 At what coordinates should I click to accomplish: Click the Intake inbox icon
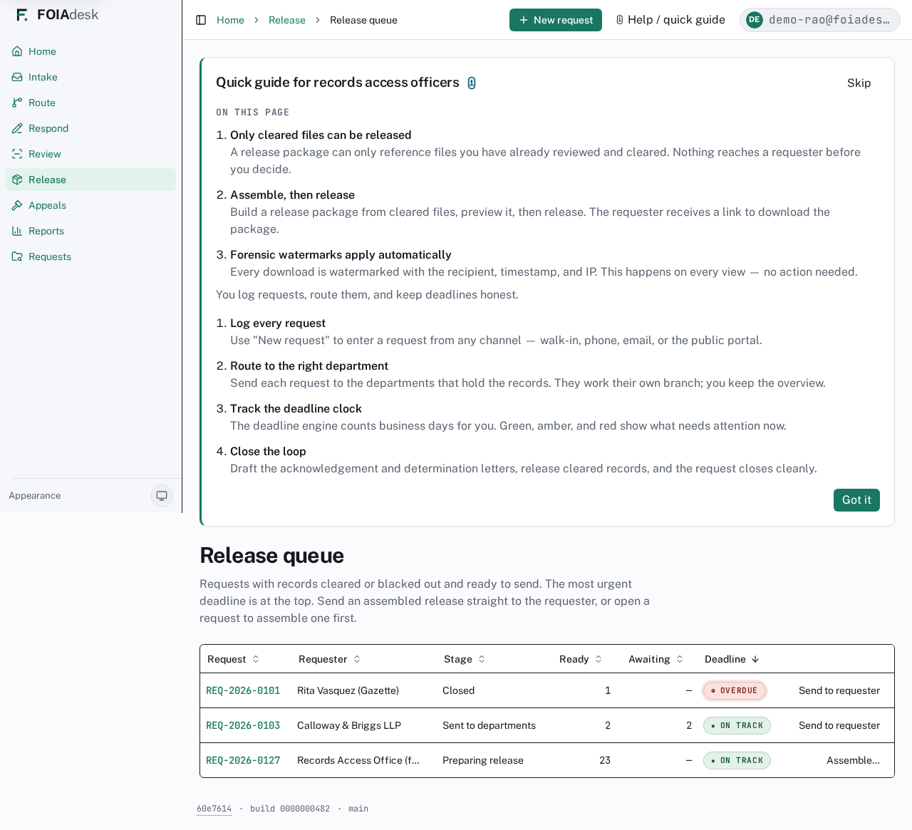(17, 77)
